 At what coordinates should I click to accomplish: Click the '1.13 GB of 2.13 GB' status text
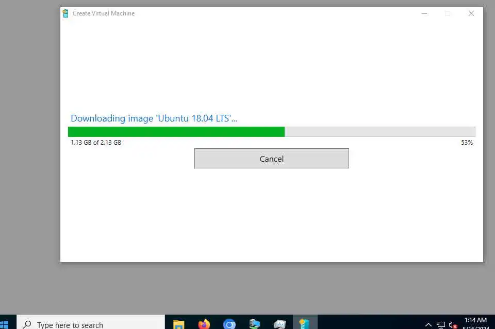click(x=96, y=143)
